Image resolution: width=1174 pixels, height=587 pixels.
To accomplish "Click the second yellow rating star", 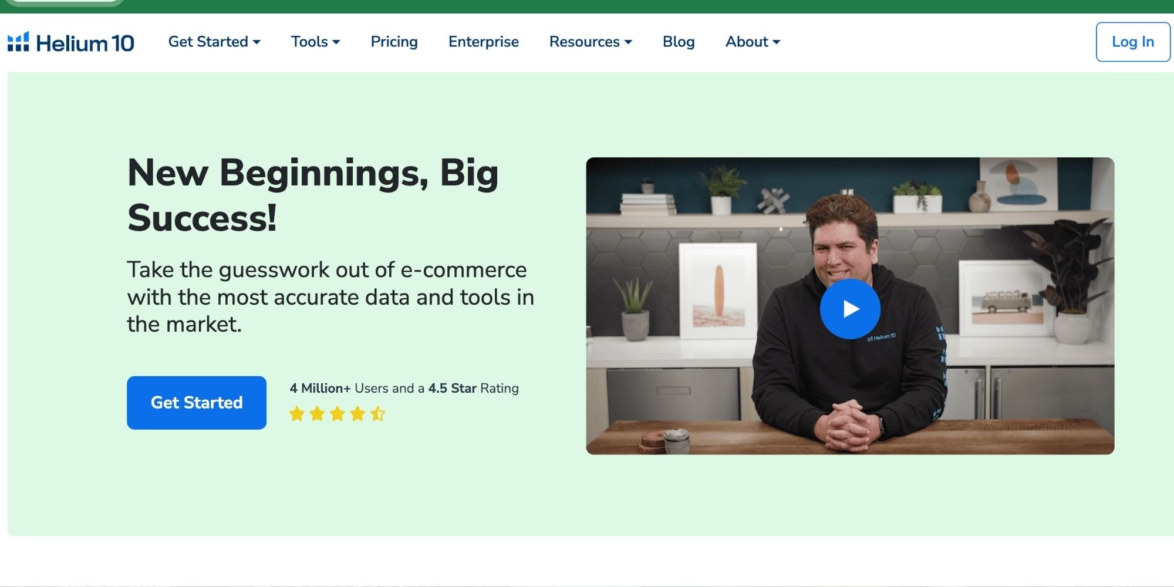I will pyautogui.click(x=317, y=414).
